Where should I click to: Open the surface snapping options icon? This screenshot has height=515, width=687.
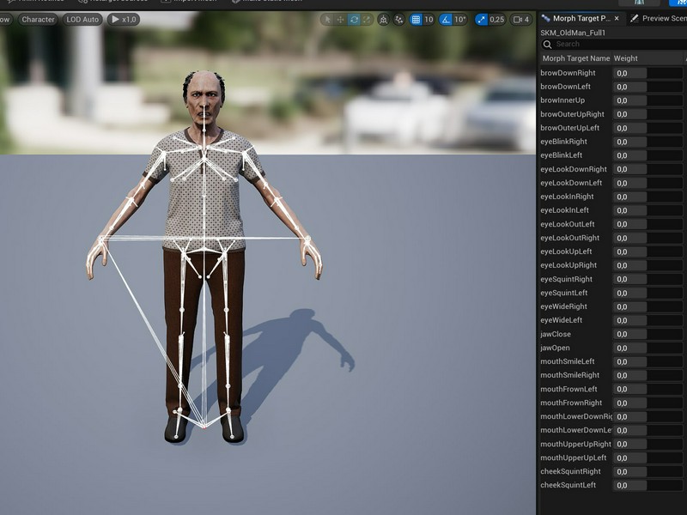399,19
